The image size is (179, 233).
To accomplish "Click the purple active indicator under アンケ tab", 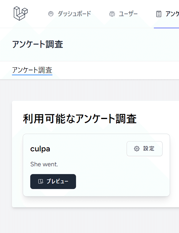I will pyautogui.click(x=166, y=28).
